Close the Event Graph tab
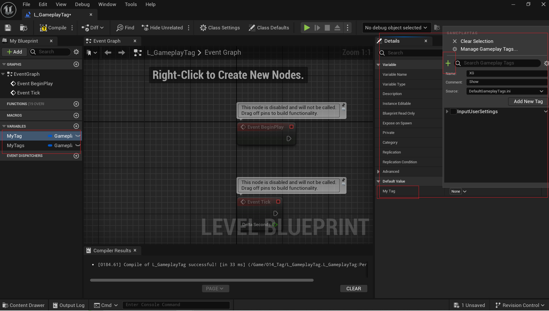The width and height of the screenshot is (549, 311). point(135,41)
